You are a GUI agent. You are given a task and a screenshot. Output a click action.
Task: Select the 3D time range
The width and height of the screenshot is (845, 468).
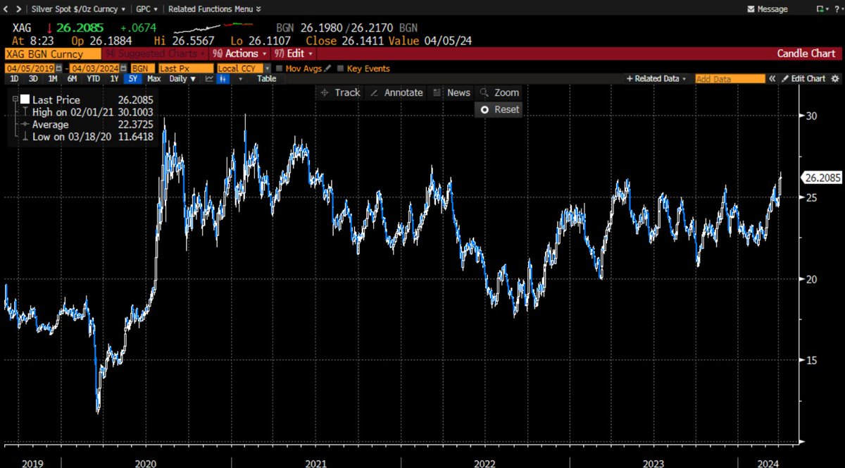pos(33,79)
